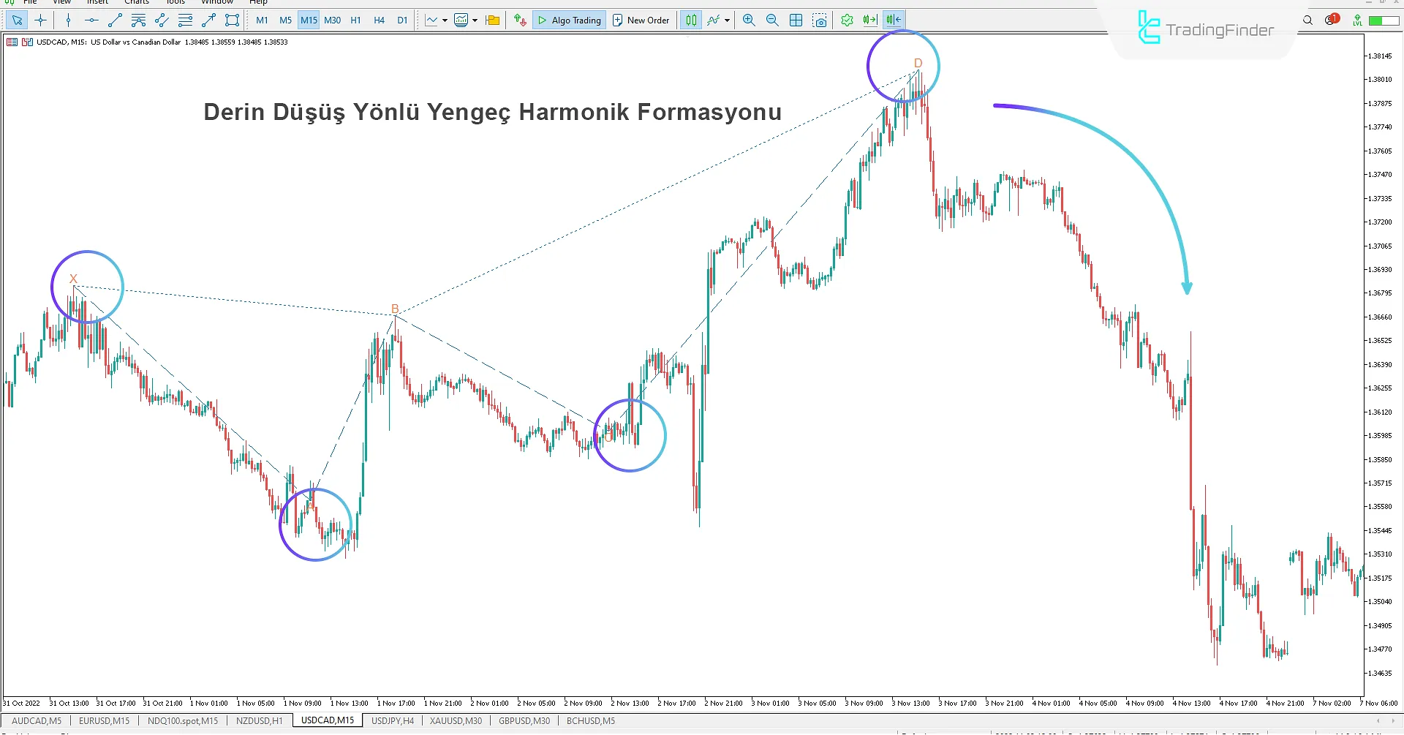Select the Crosshair cursor tool
Viewport: 1404px width, 735px height.
coord(41,20)
